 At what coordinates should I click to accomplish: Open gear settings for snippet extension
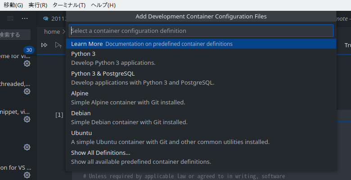click(x=27, y=119)
